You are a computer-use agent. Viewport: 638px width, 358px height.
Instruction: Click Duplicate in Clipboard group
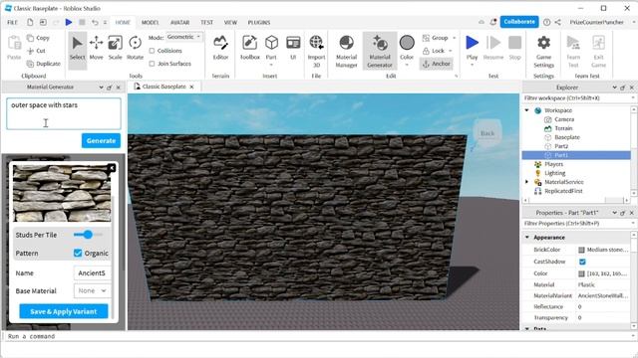pyautogui.click(x=44, y=64)
